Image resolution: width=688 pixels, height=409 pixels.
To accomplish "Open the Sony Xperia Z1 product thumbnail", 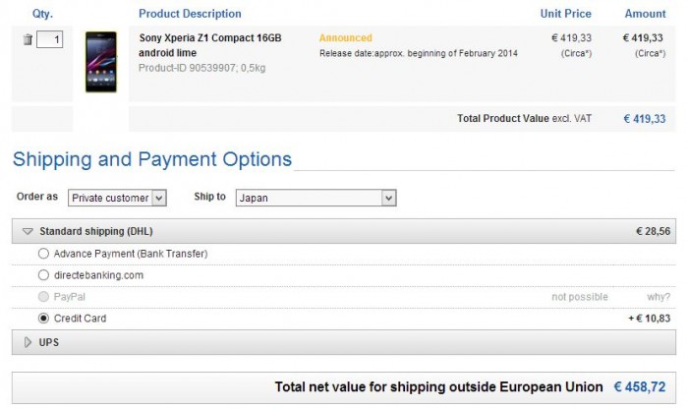I will tap(100, 62).
